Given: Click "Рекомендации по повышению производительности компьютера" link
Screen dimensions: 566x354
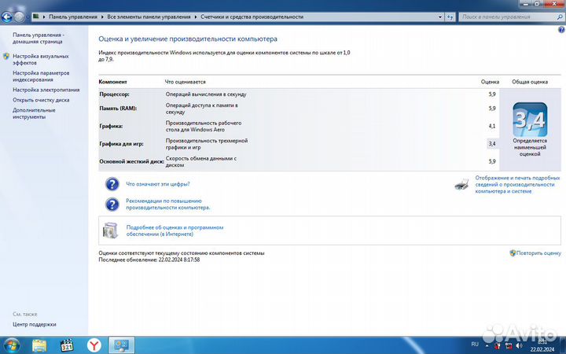Looking at the screenshot, I should pos(168,204).
